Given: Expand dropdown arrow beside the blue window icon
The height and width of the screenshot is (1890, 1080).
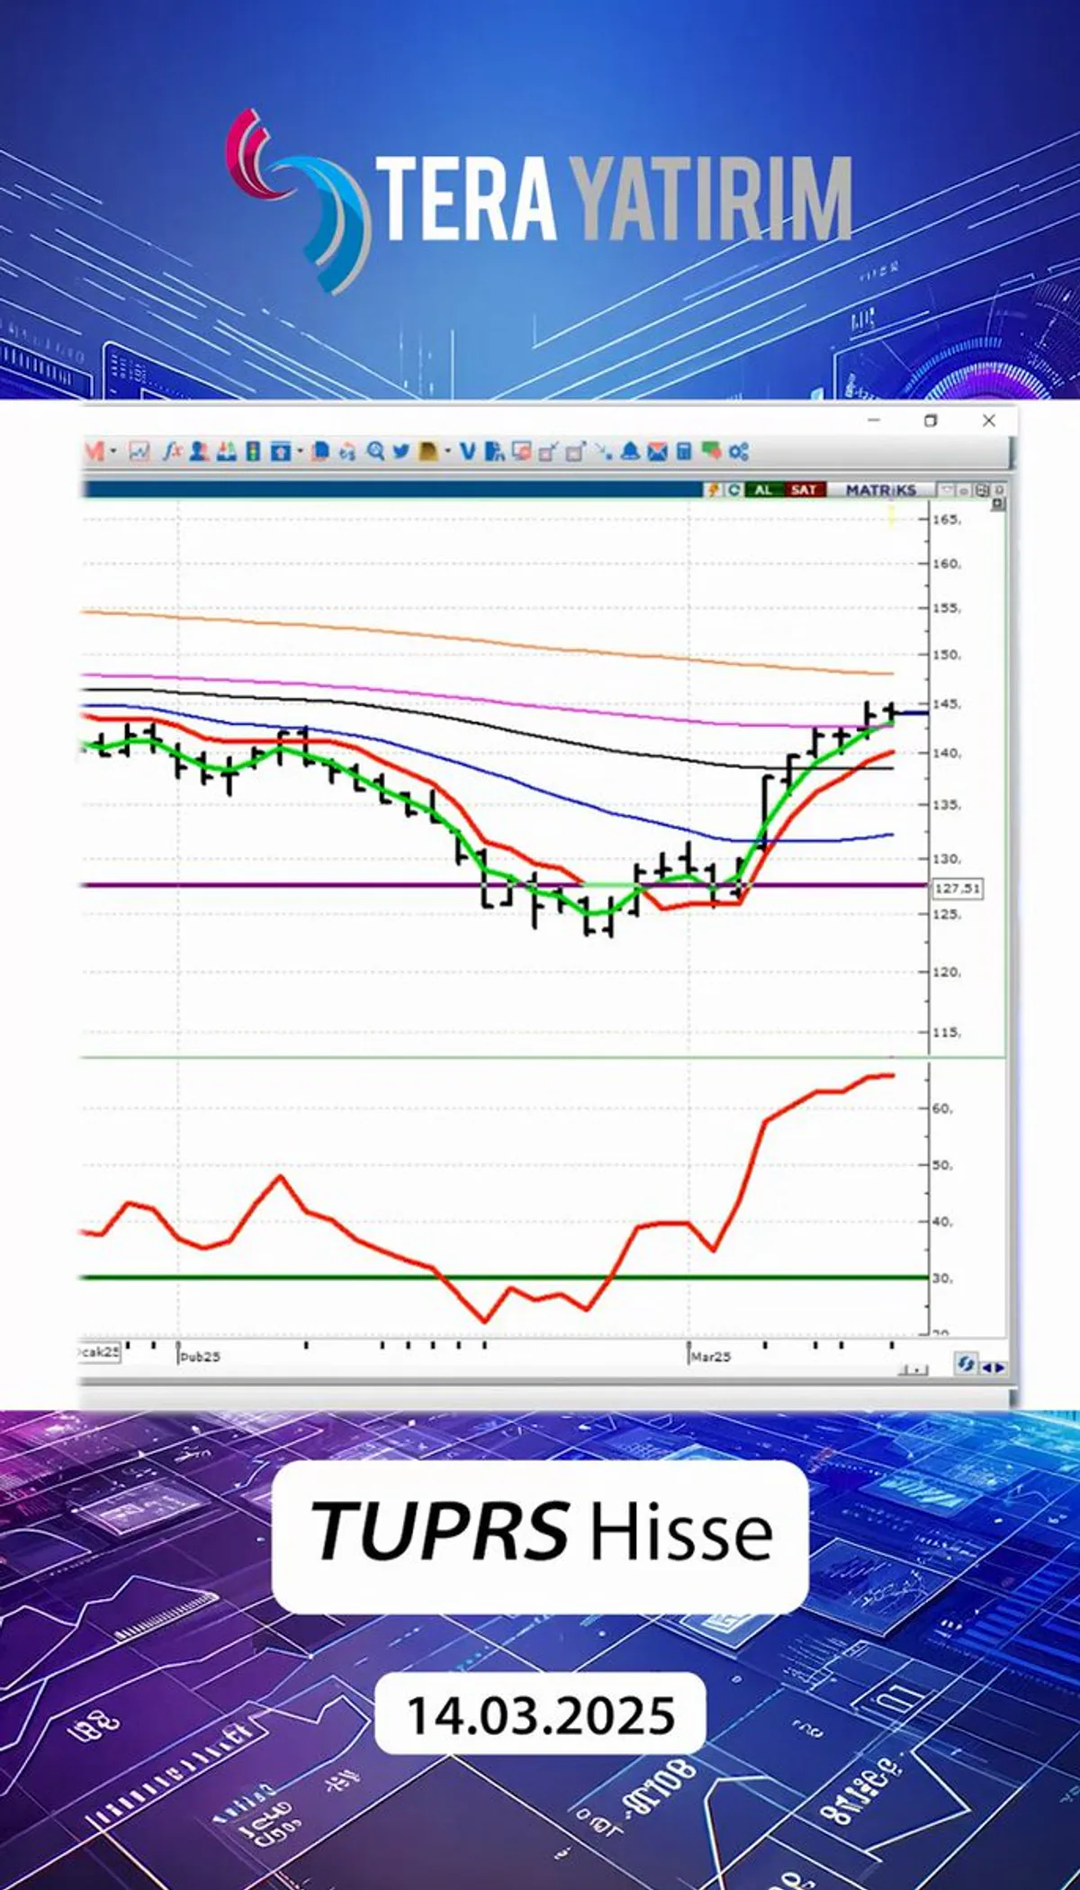Looking at the screenshot, I should click(x=301, y=452).
